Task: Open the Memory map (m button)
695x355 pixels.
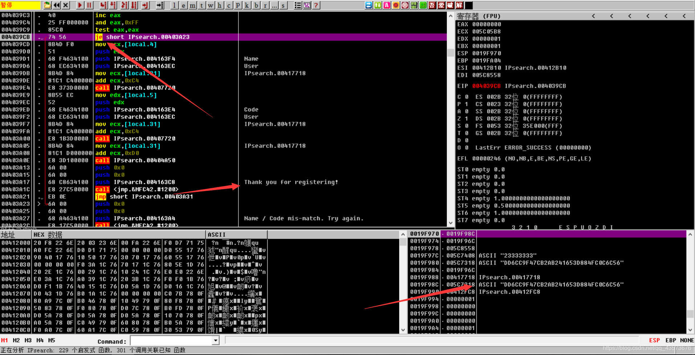Action: point(193,5)
